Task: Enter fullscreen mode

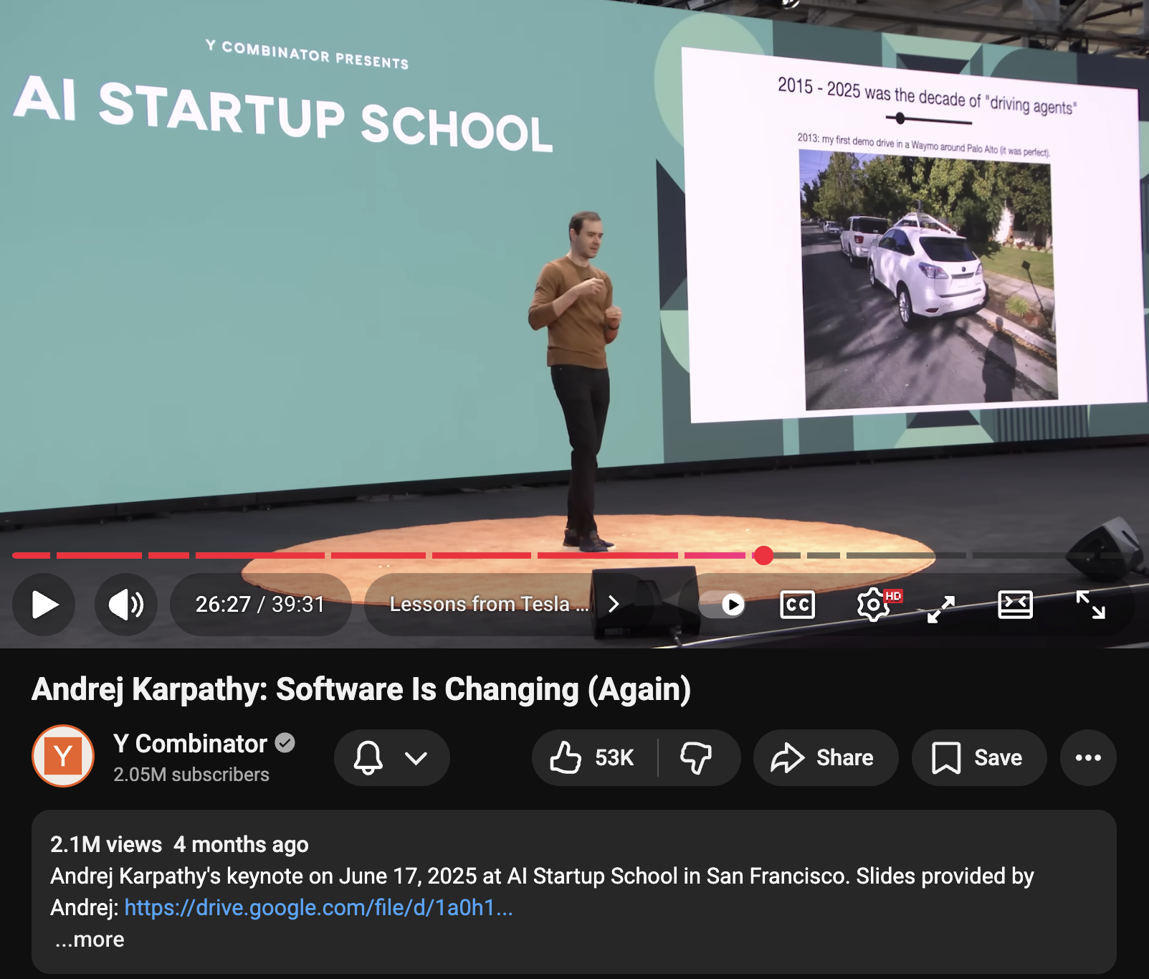Action: pos(1090,605)
